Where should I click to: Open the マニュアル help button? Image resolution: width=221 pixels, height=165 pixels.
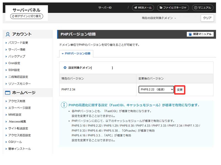pos(202,8)
